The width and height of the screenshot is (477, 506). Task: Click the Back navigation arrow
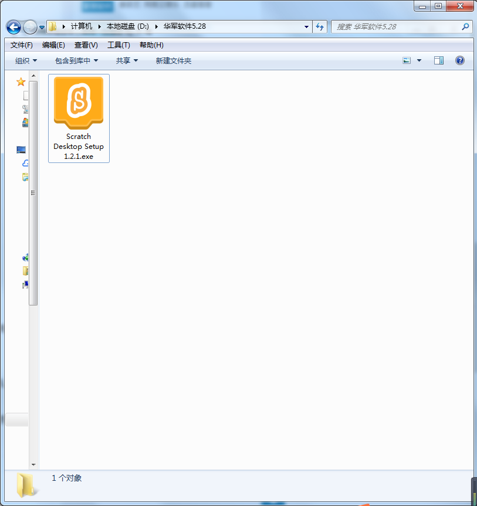pos(12,27)
